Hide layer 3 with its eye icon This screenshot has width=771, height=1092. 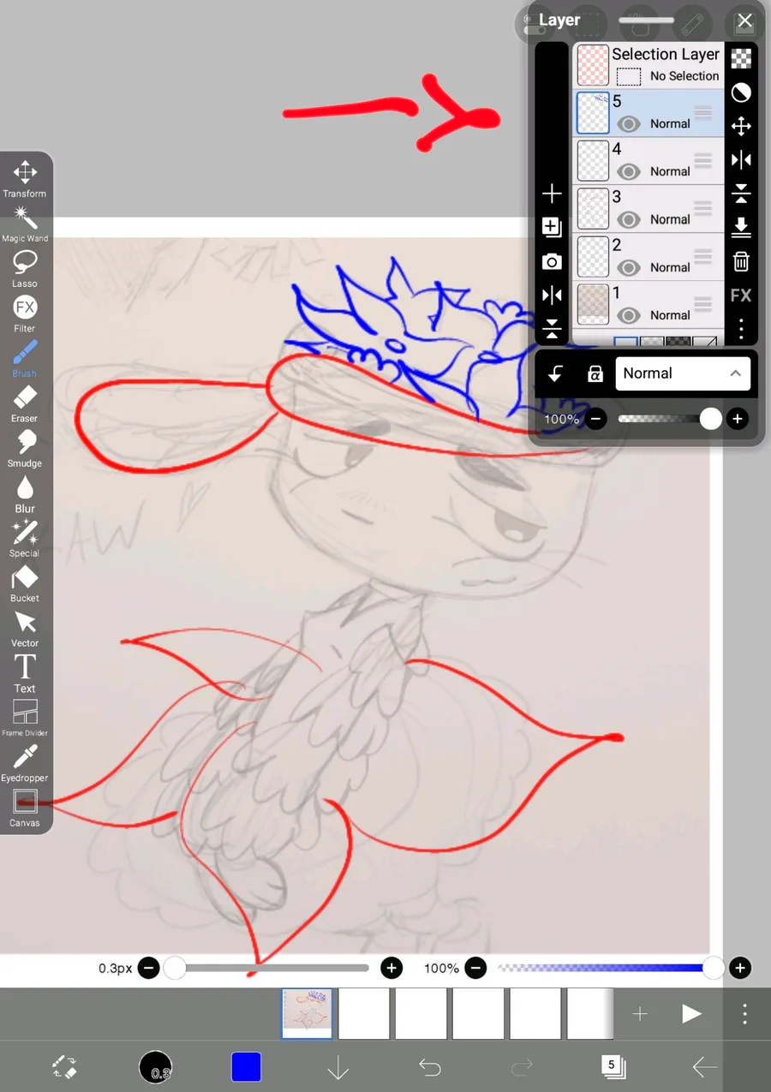tap(629, 220)
